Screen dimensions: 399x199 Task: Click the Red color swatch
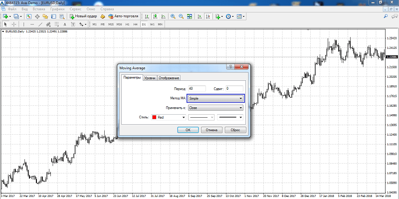click(154, 117)
